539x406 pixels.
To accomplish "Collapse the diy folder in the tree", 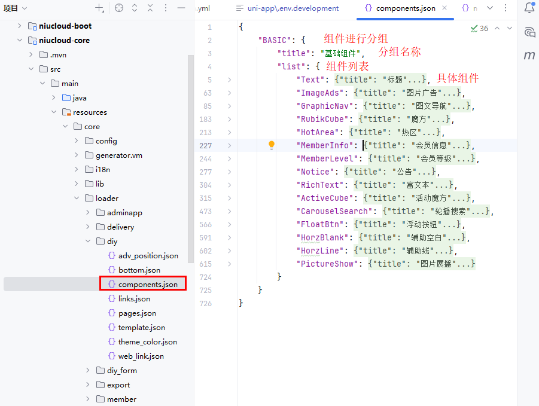I will pos(89,242).
